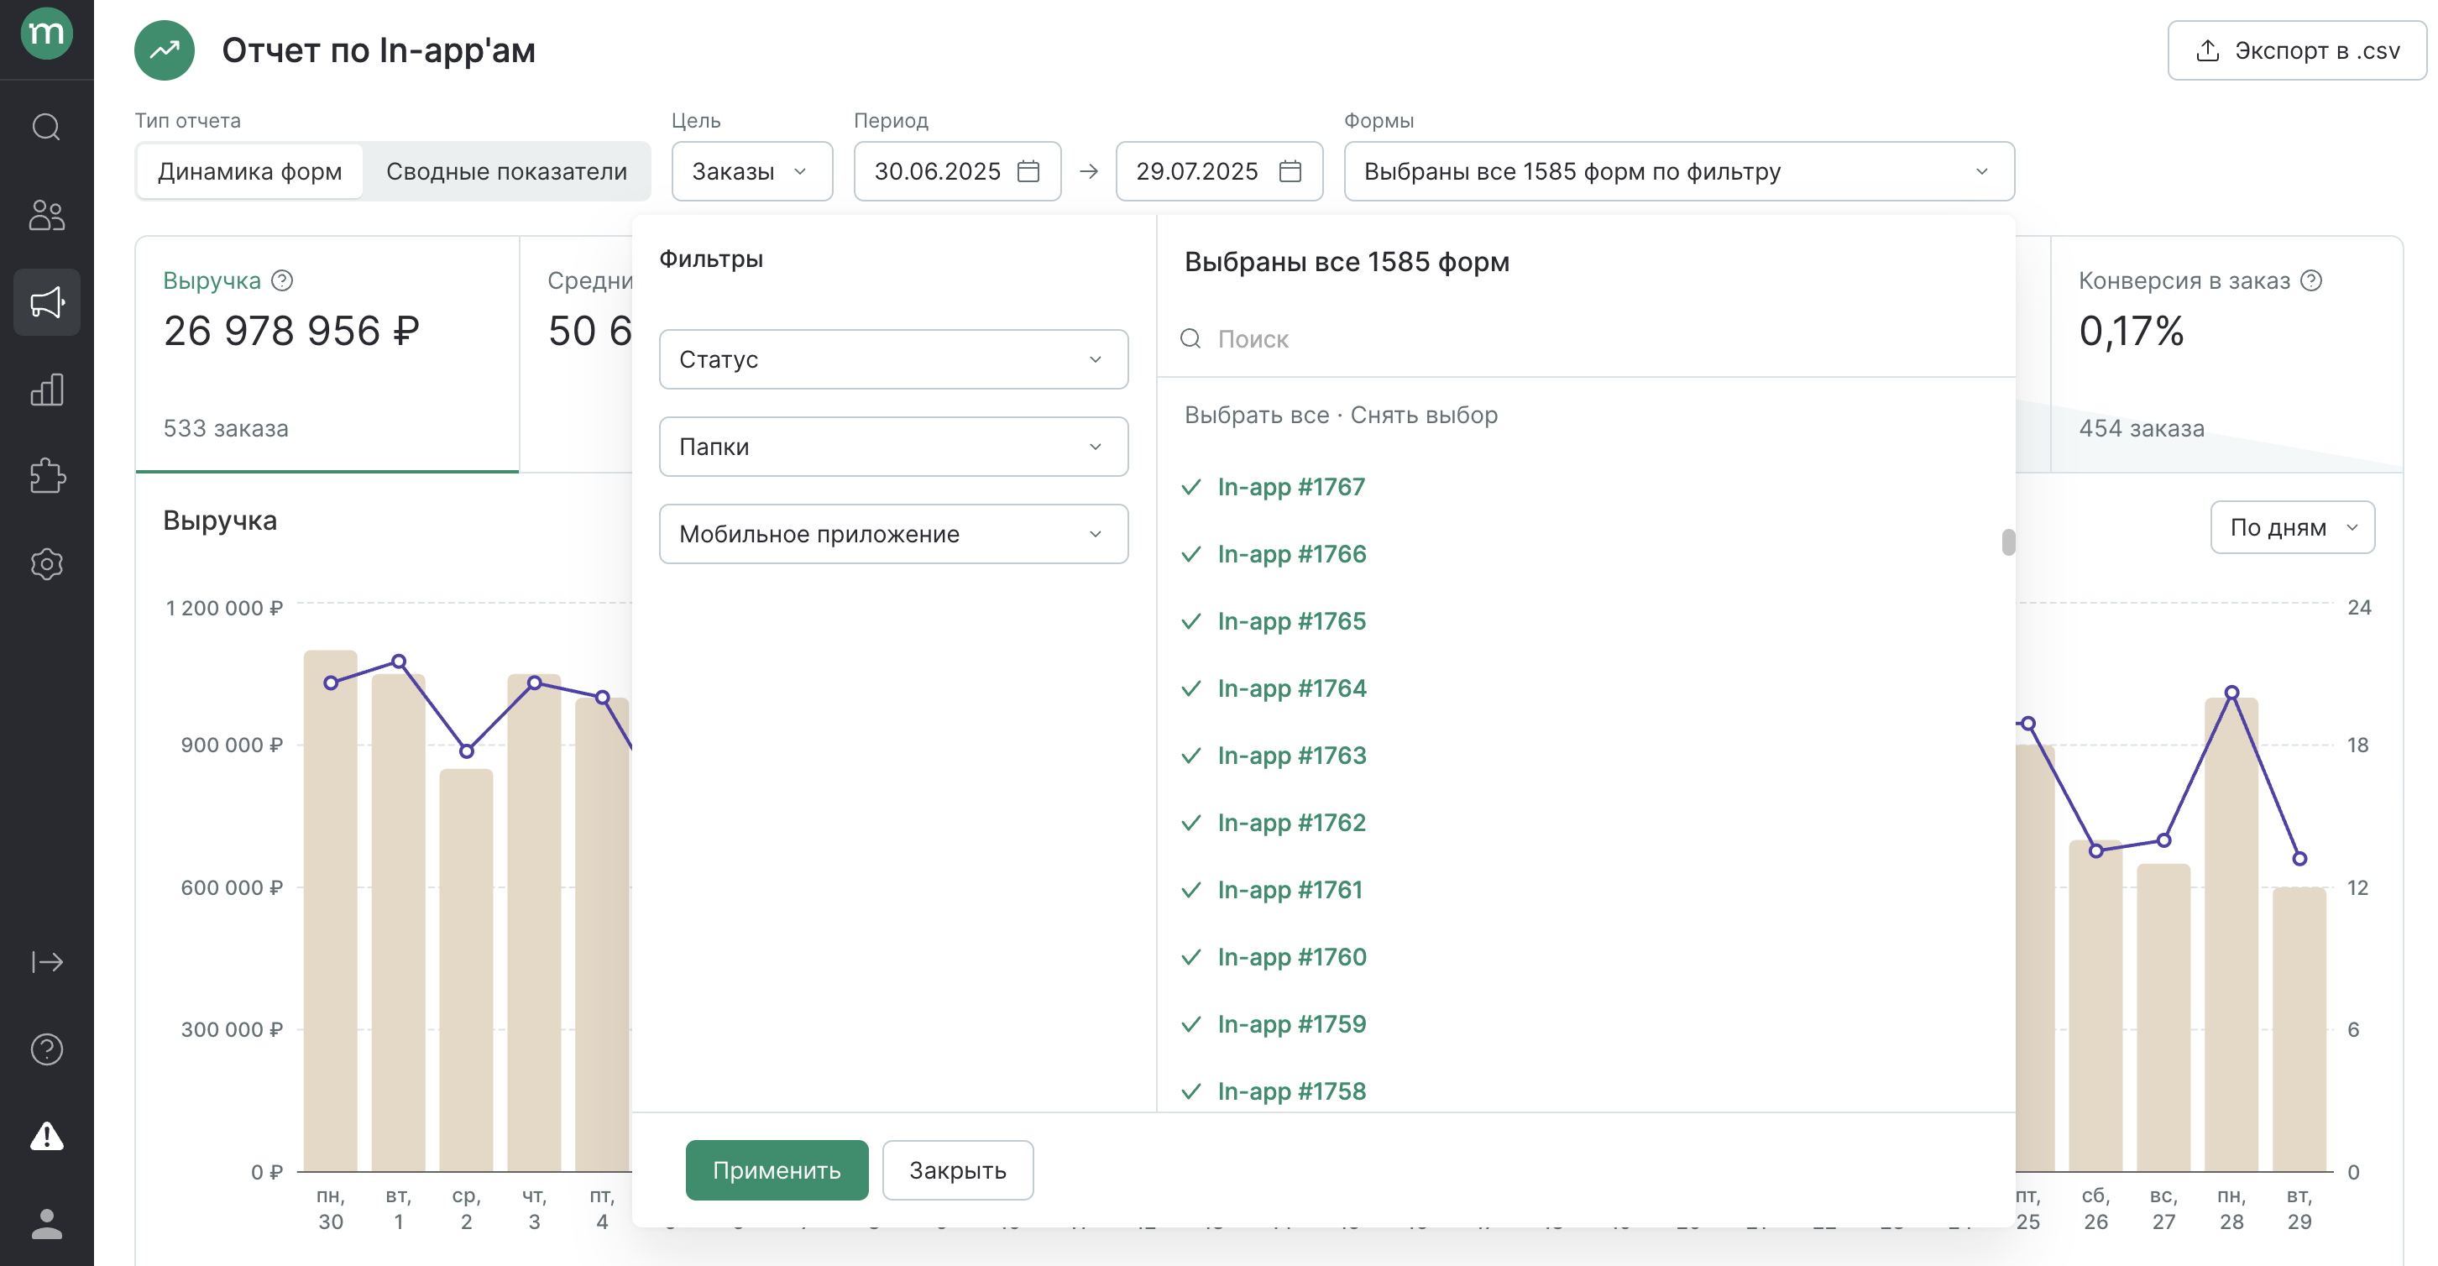Click chart data point for ср, 2
The image size is (2438, 1266).
[x=467, y=751]
